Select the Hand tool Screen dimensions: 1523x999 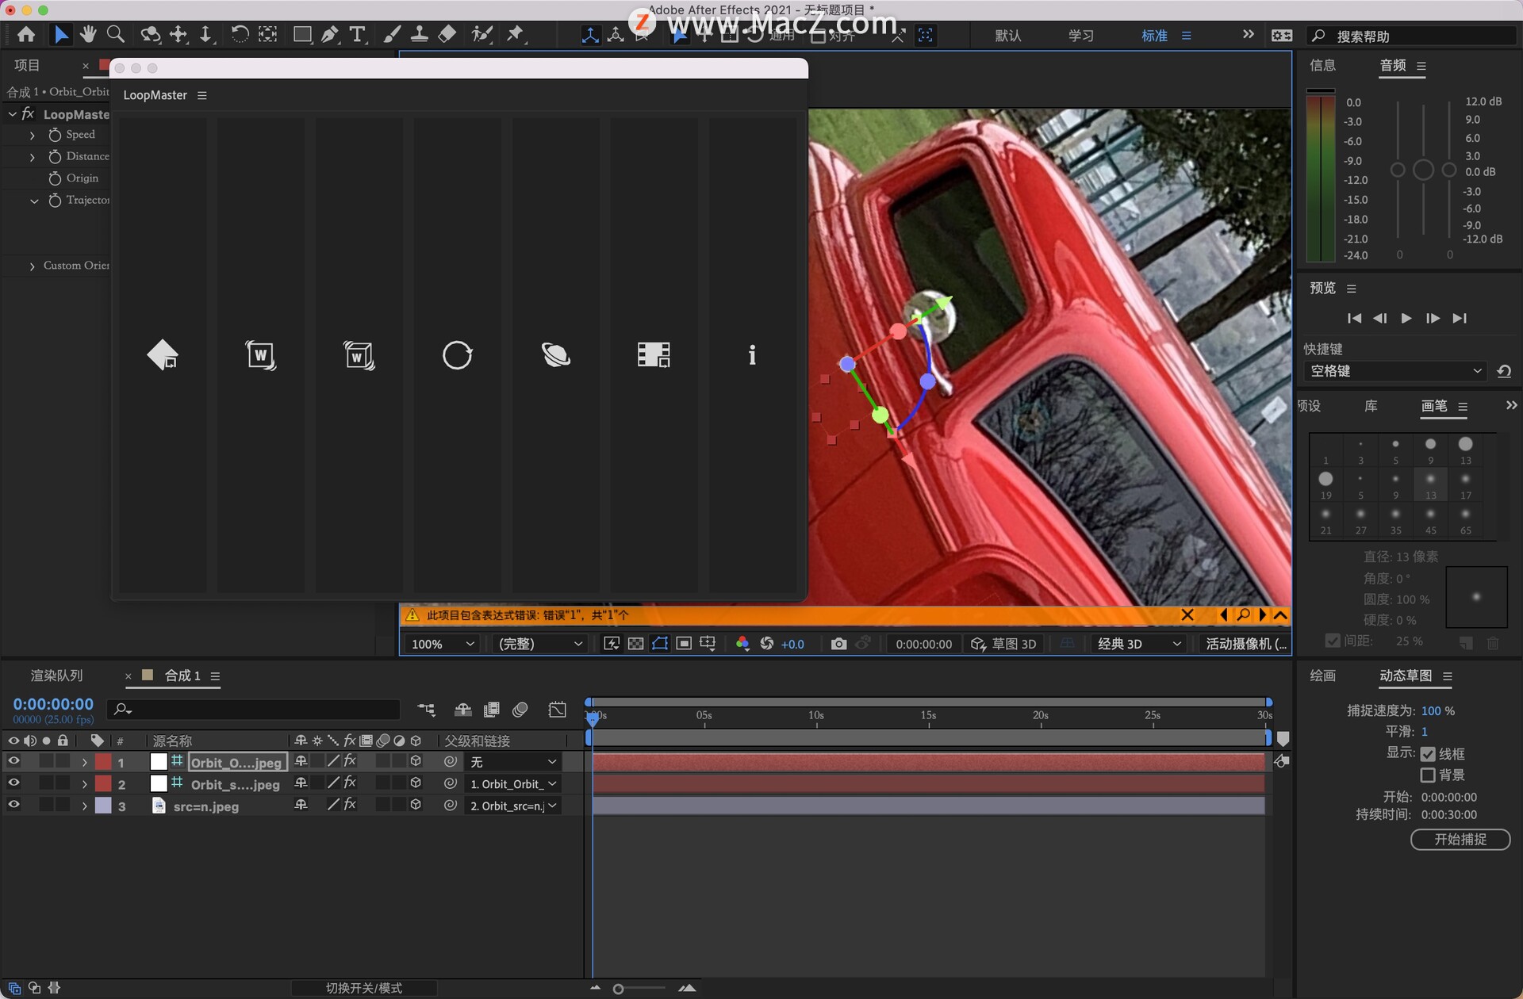(88, 34)
